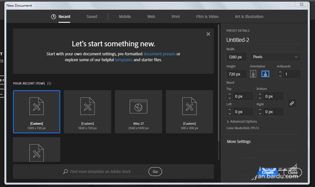Dismiss the 'Let's start something new' banner
Image resolution: width=315 pixels, height=187 pixels.
(x=208, y=34)
